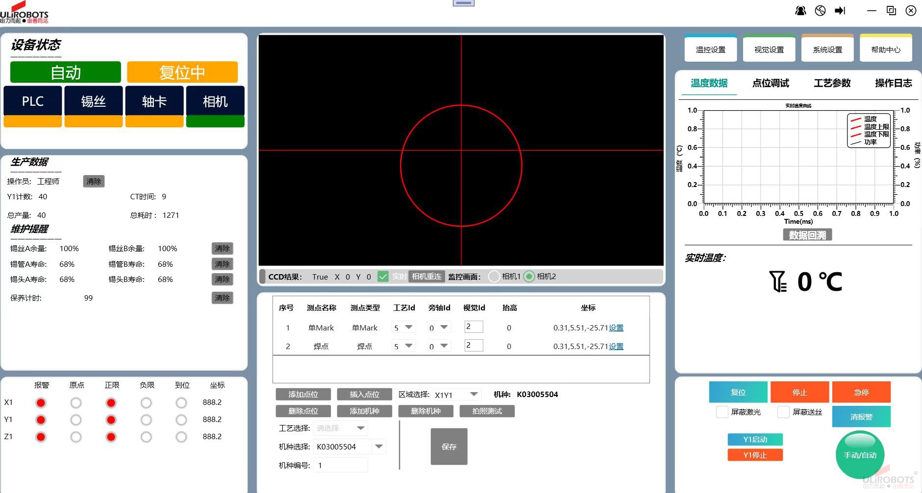Enable the 屏蔽激光 checkbox
The width and height of the screenshot is (922, 493).
[722, 412]
